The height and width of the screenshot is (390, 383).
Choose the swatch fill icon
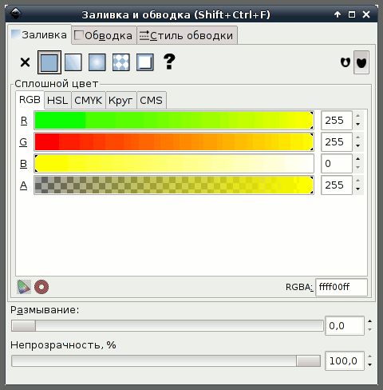[x=145, y=62]
